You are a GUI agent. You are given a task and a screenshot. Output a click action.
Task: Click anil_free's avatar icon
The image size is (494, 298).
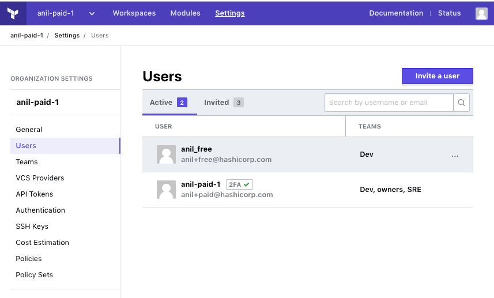[166, 154]
